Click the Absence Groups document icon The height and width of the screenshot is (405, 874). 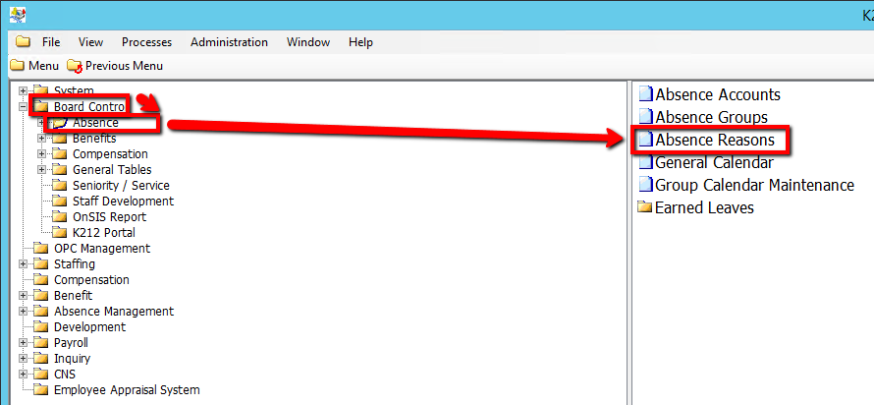[x=645, y=117]
